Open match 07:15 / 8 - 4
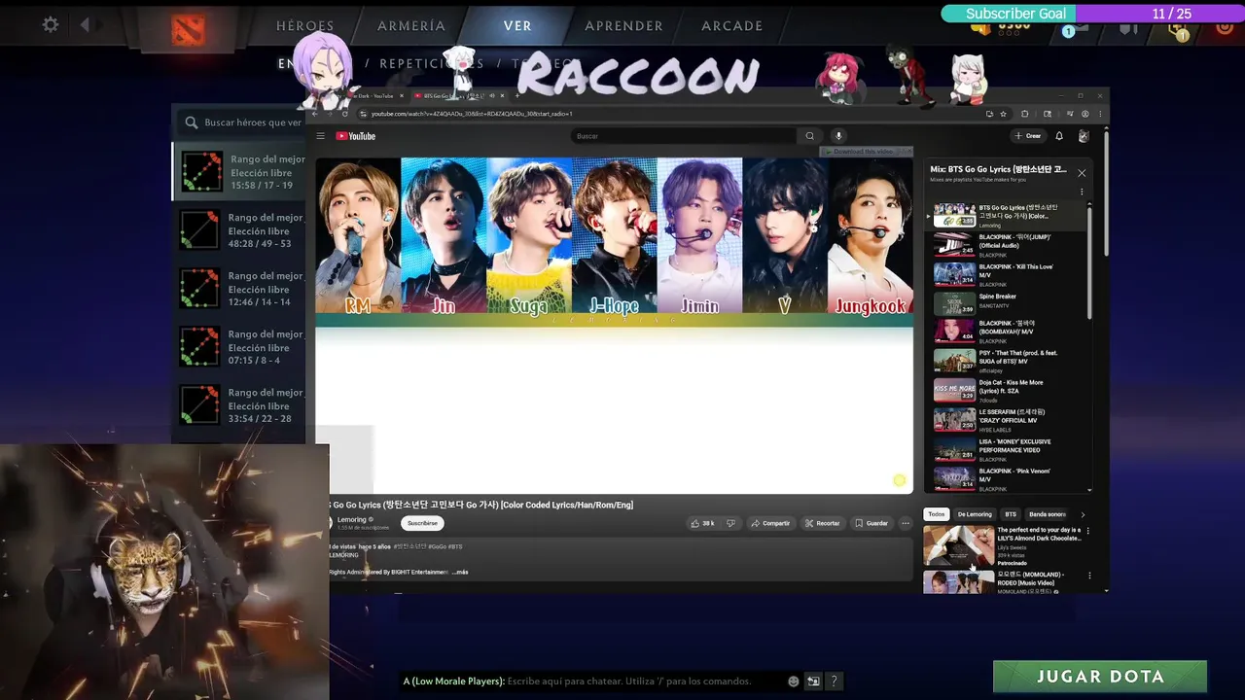This screenshot has width=1245, height=700. click(x=240, y=347)
